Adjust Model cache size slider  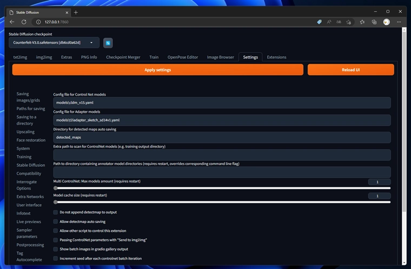(x=222, y=202)
